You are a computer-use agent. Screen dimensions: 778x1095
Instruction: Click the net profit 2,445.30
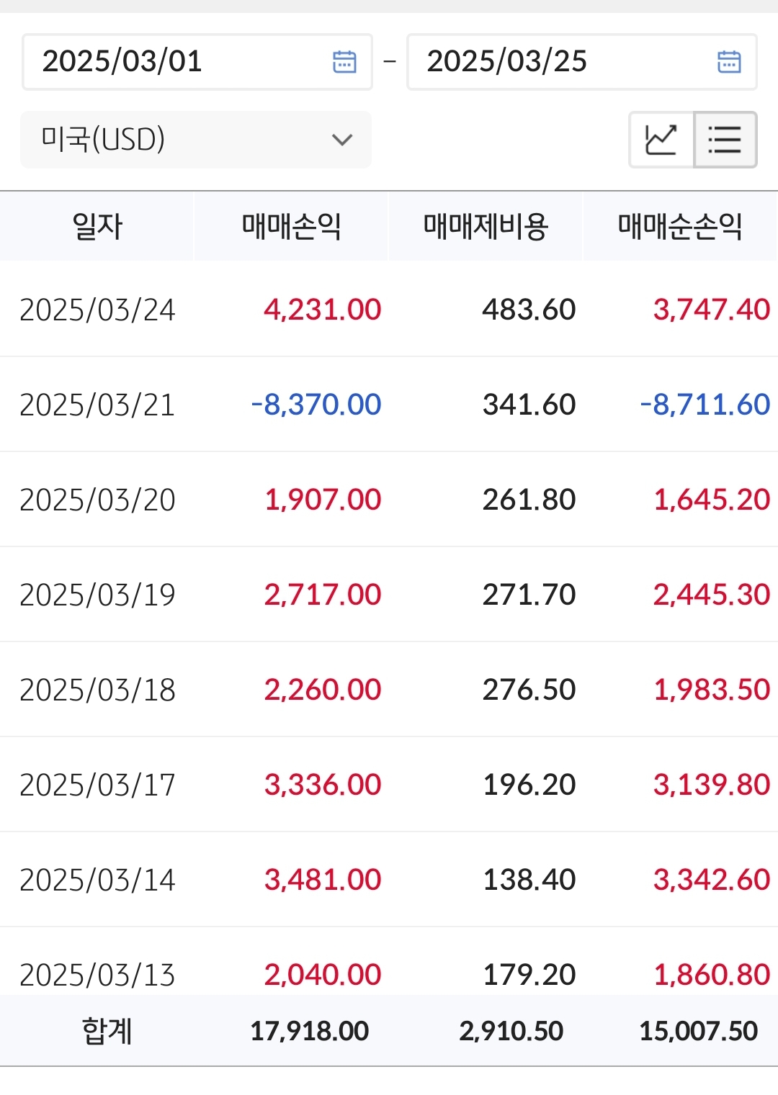point(712,595)
